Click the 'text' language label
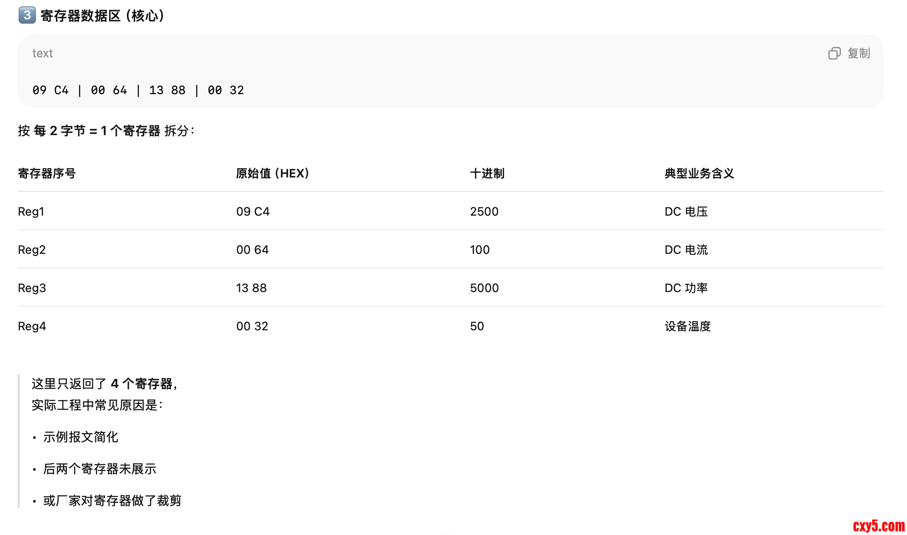Viewport: 907px width, 535px height. tap(43, 54)
